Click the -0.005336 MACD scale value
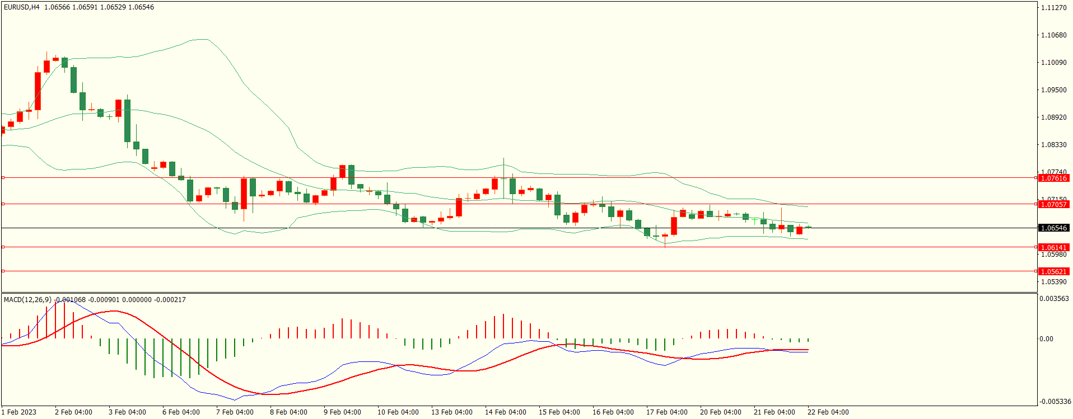 (x=1055, y=401)
